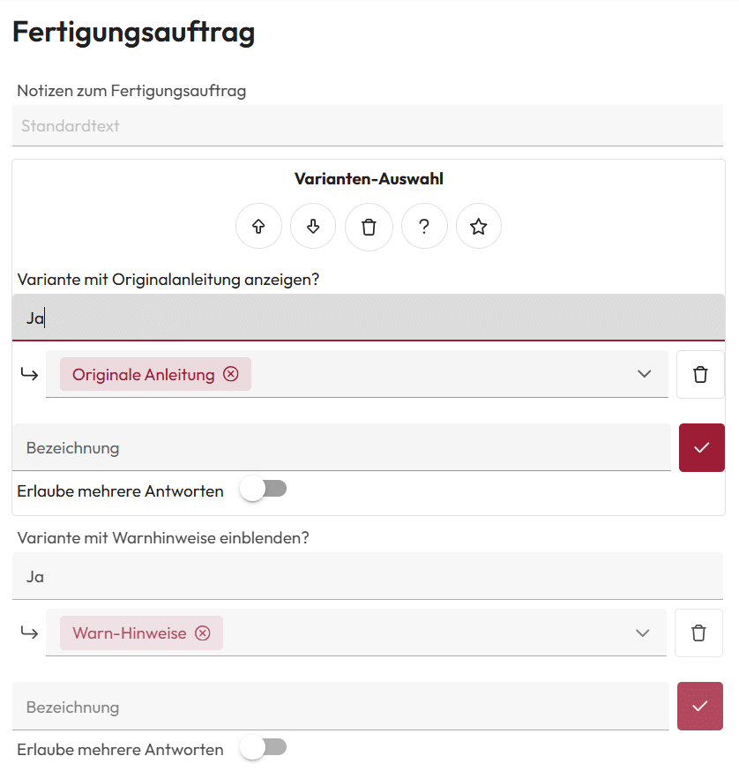This screenshot has height=771, width=739.
Task: Click the Varianten-Auswahl title
Action: pyautogui.click(x=369, y=178)
